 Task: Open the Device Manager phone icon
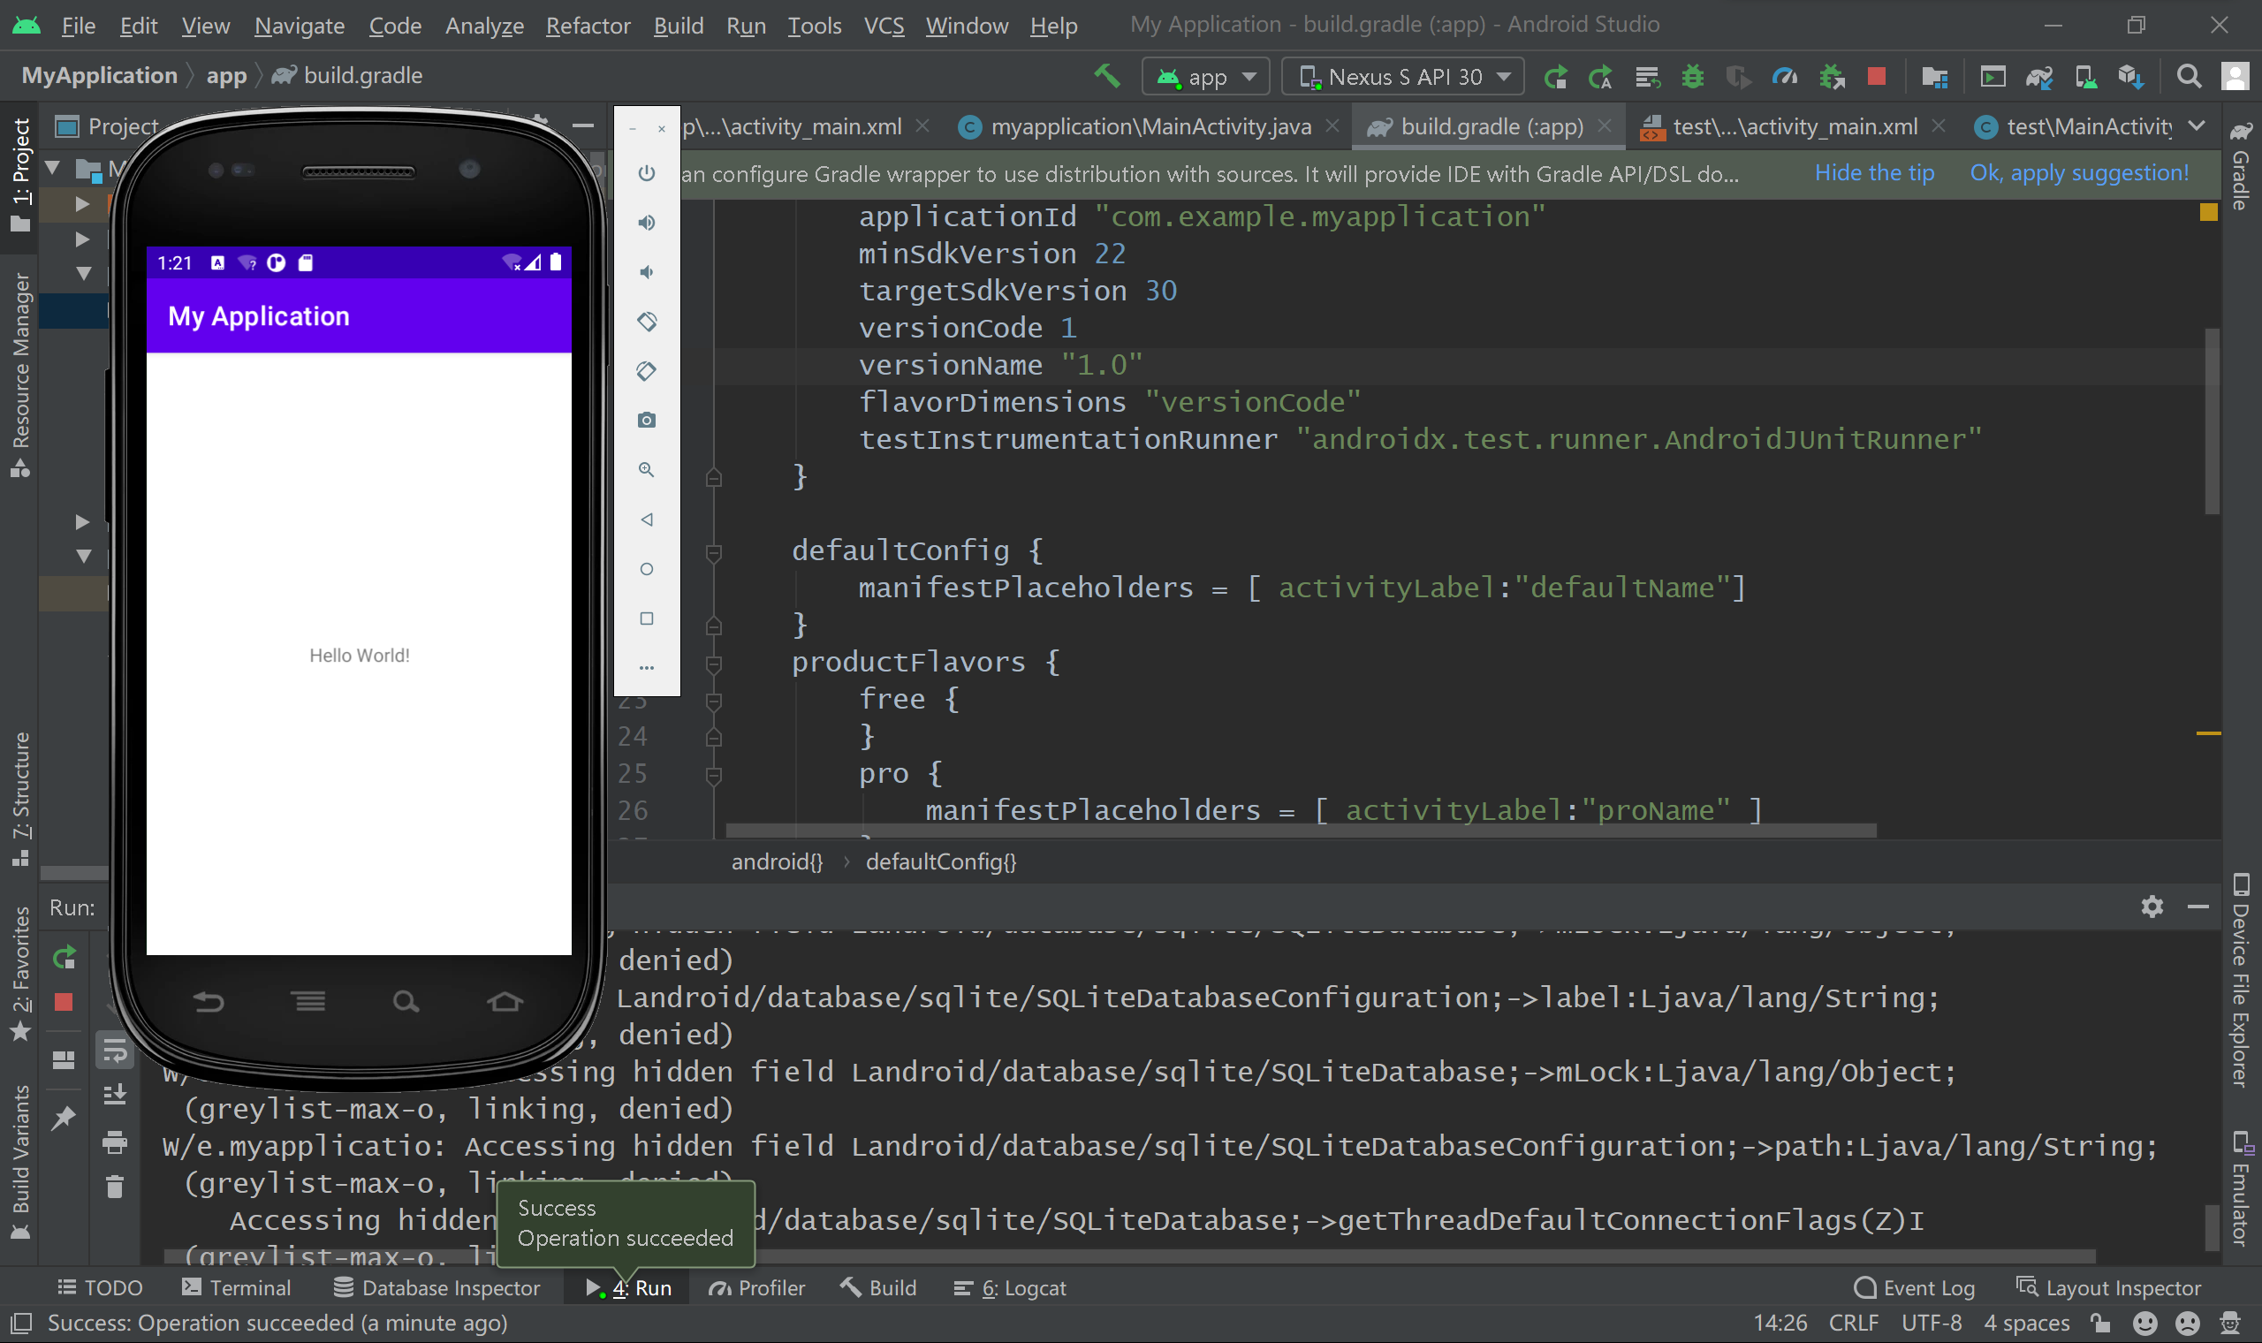(2086, 76)
